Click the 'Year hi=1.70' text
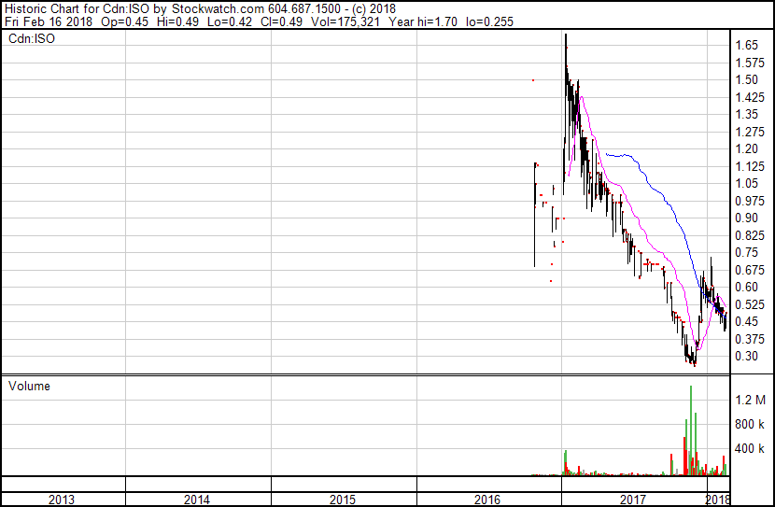775x507 pixels. click(x=423, y=21)
